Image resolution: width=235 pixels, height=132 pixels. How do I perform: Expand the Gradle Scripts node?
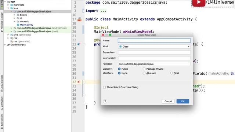5,45
